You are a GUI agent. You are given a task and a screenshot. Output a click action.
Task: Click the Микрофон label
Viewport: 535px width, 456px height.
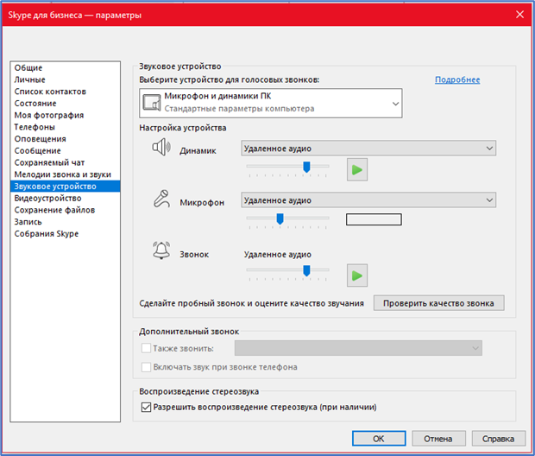click(202, 203)
